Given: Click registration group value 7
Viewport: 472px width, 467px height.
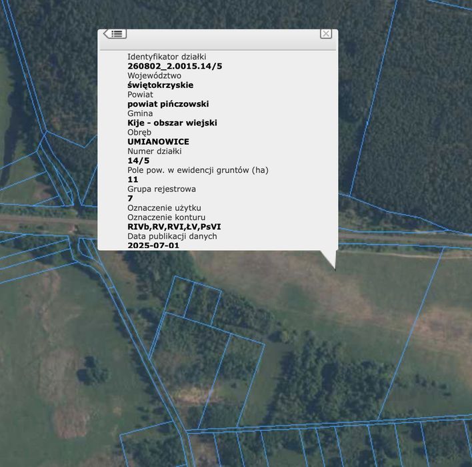Looking at the screenshot, I should [x=130, y=199].
